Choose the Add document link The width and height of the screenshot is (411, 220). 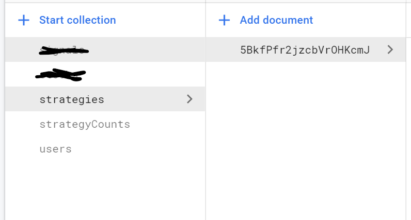click(x=276, y=20)
